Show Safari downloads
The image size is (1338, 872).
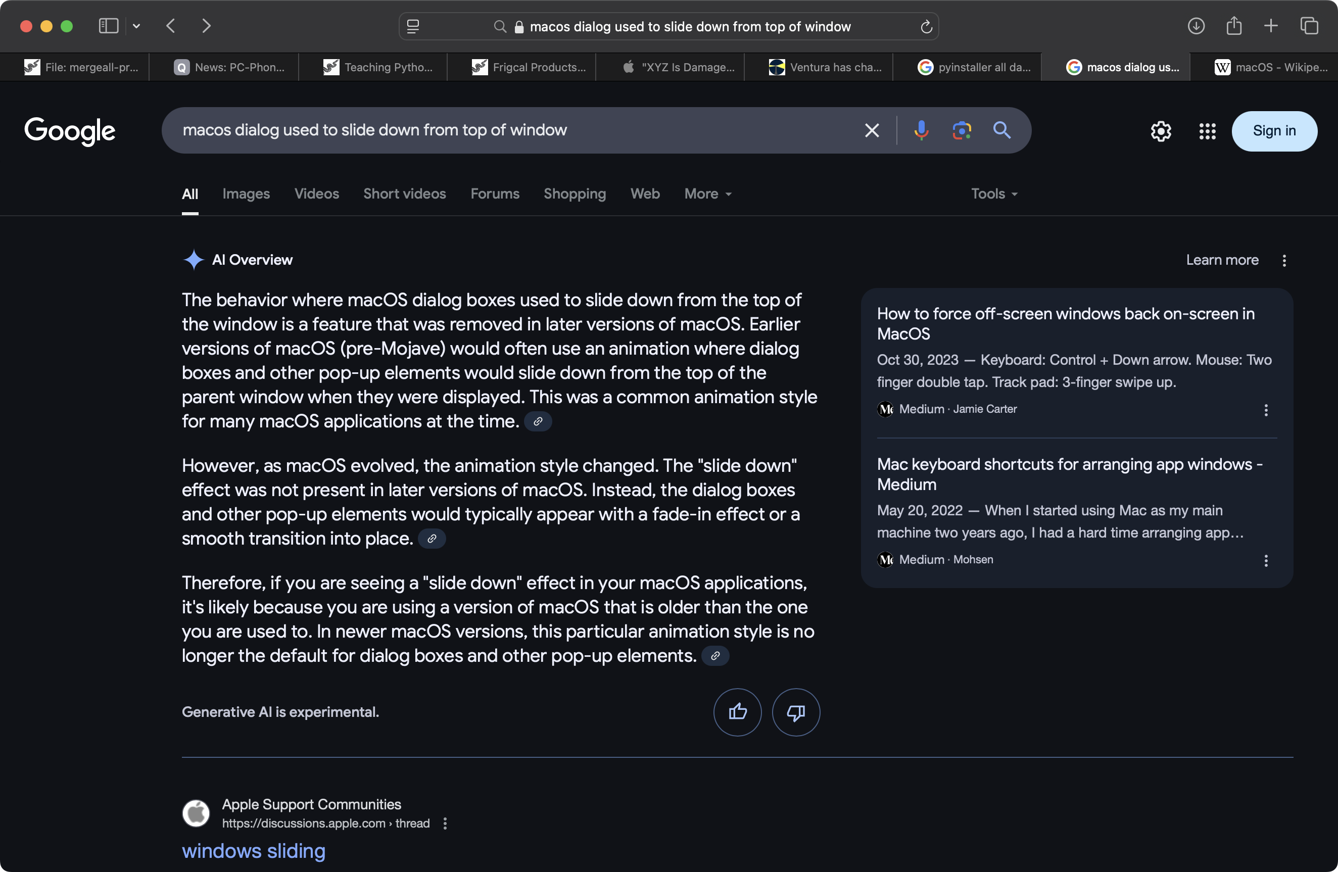[1196, 26]
